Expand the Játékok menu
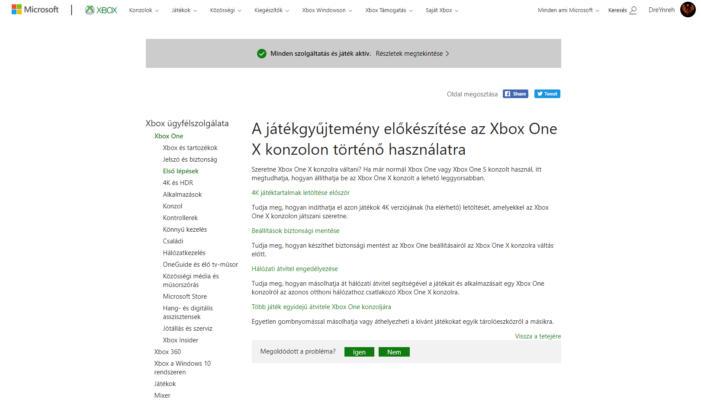 coord(184,10)
